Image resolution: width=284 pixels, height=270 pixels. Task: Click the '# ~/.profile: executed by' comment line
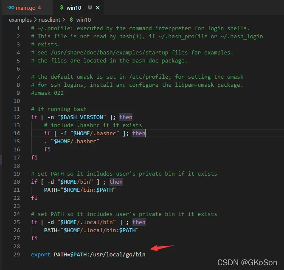[x=140, y=28]
